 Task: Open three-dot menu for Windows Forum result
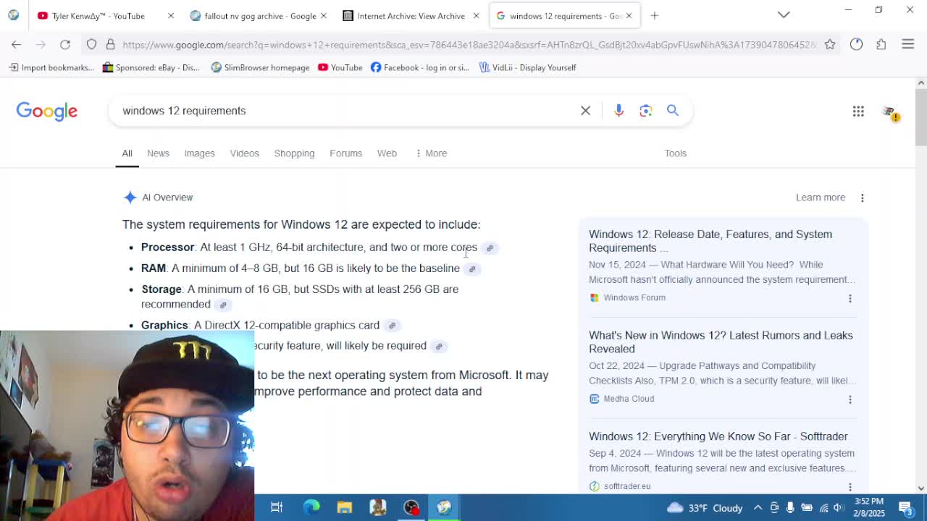click(850, 298)
